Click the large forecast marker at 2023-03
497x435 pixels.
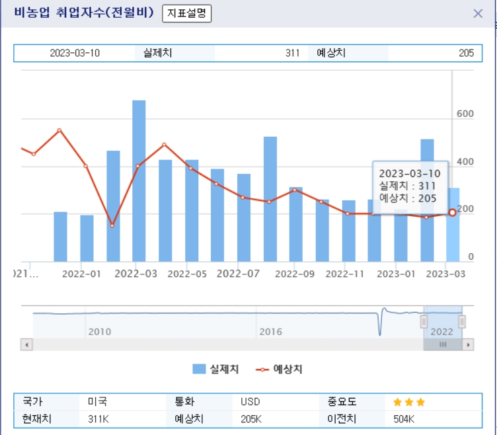[x=452, y=213]
